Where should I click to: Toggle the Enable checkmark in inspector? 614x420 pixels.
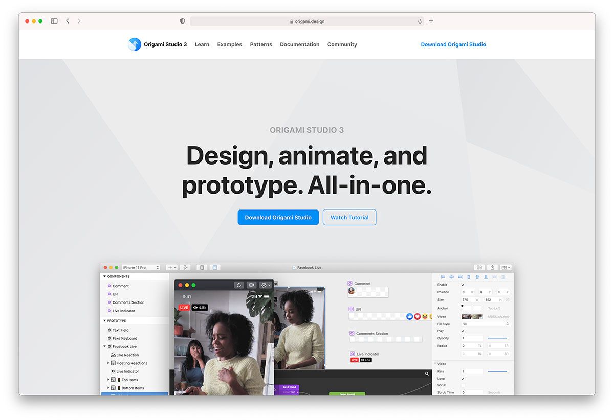(463, 285)
